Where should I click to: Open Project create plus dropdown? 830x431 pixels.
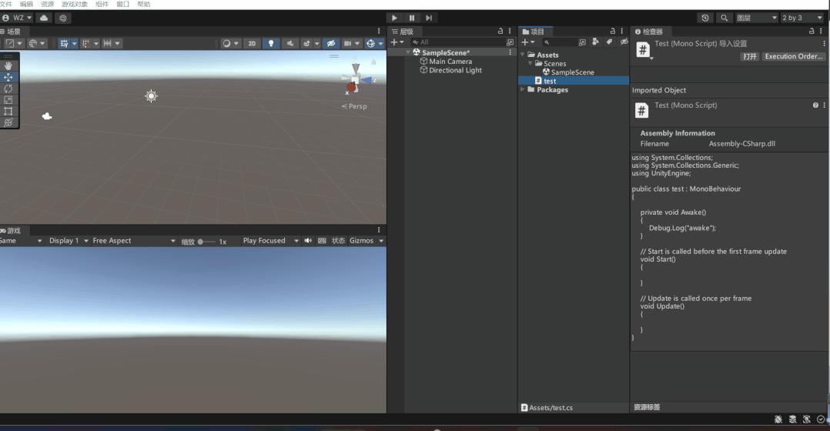click(527, 42)
